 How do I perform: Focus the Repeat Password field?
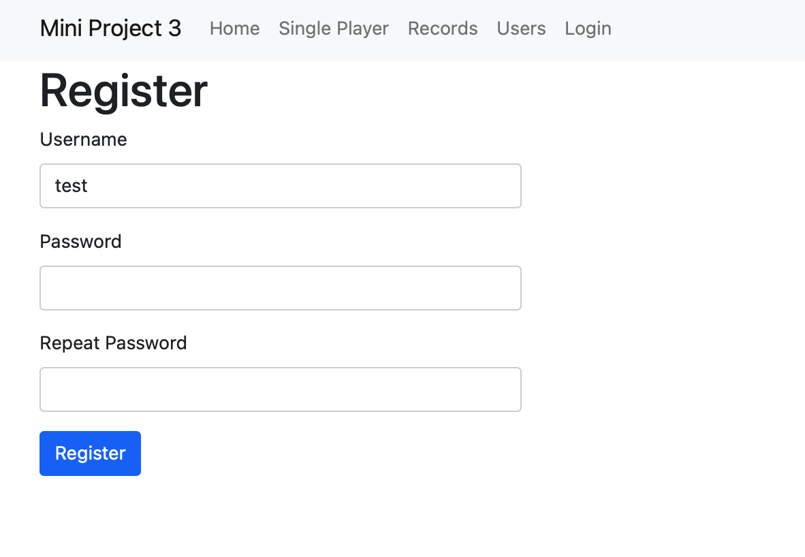point(281,389)
